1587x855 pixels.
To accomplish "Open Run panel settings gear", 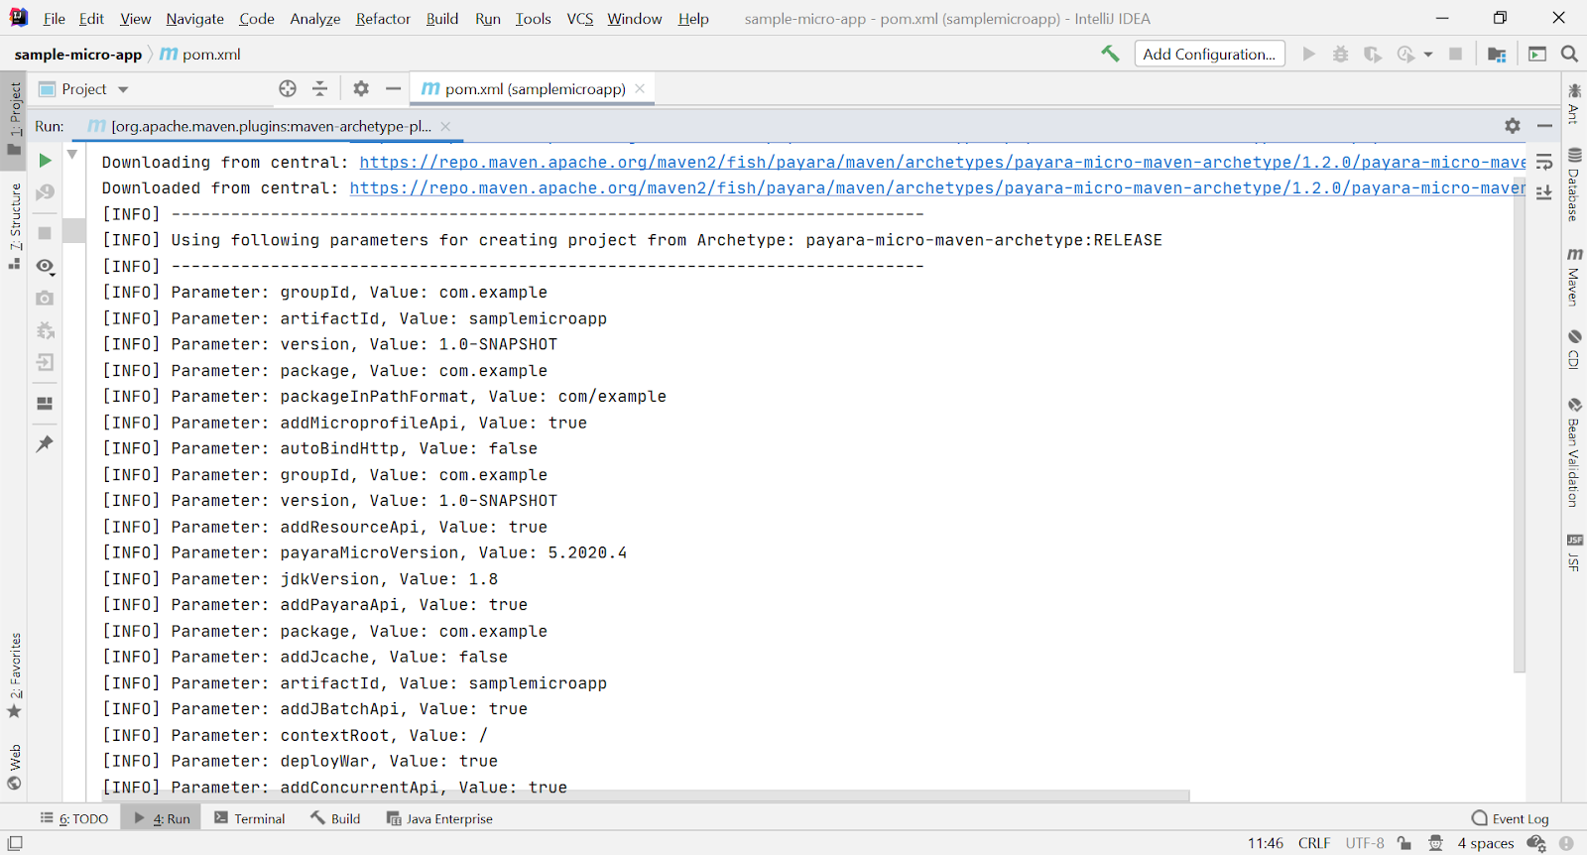I will click(x=1512, y=126).
